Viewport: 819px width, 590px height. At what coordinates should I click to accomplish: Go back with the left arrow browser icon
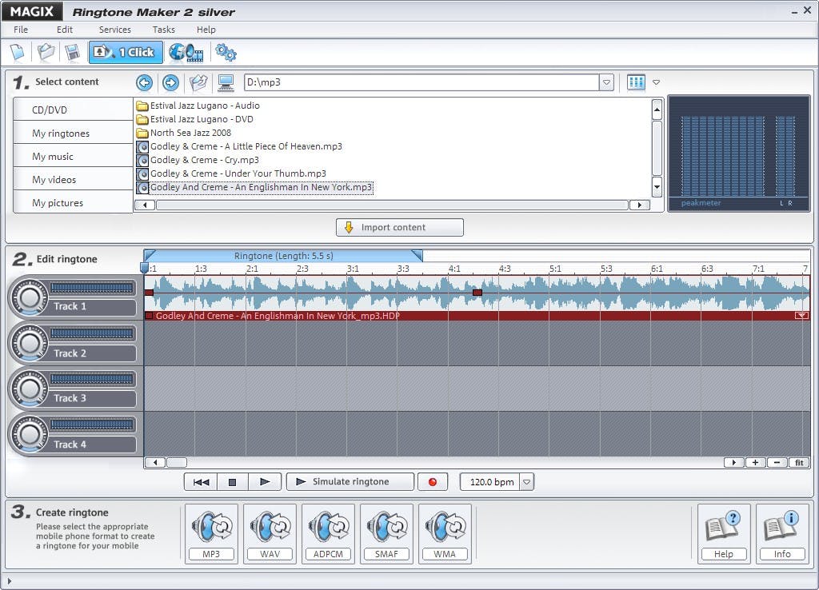144,82
